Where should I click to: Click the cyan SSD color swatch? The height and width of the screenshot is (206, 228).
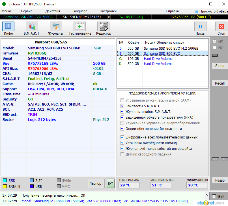coord(5,180)
